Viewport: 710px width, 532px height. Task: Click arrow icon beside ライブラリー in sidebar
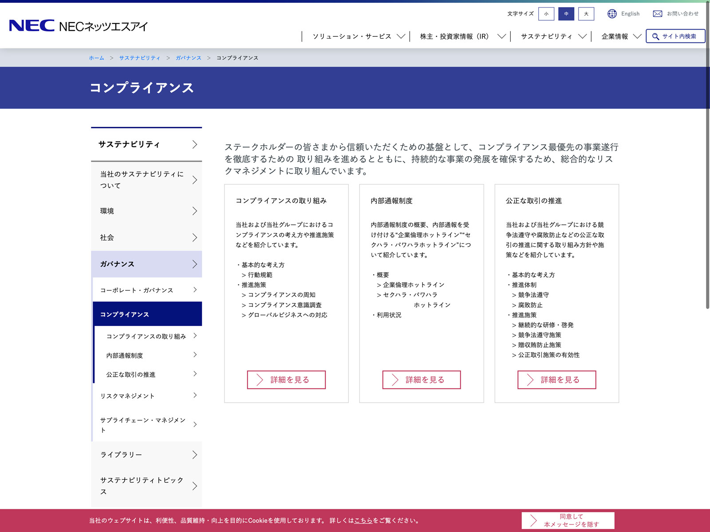194,455
